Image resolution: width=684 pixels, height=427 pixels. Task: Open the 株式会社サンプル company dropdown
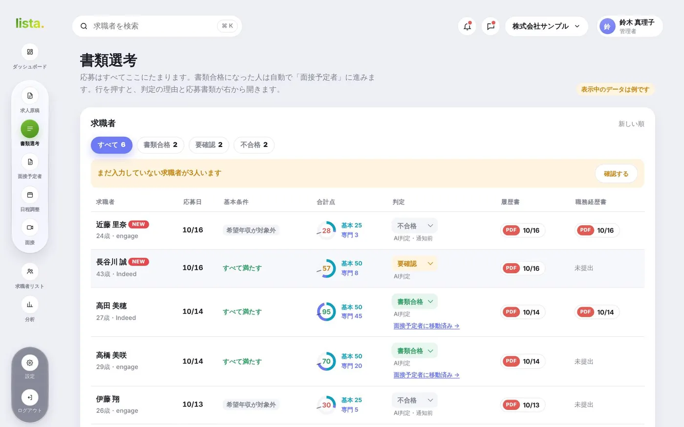[x=546, y=26]
